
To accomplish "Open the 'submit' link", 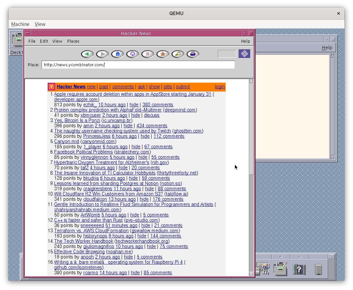I will click(183, 87).
